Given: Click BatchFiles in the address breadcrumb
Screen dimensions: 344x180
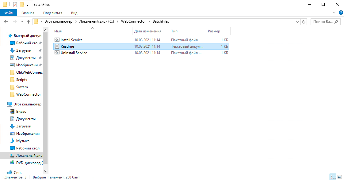Looking at the screenshot, I should tap(161, 21).
